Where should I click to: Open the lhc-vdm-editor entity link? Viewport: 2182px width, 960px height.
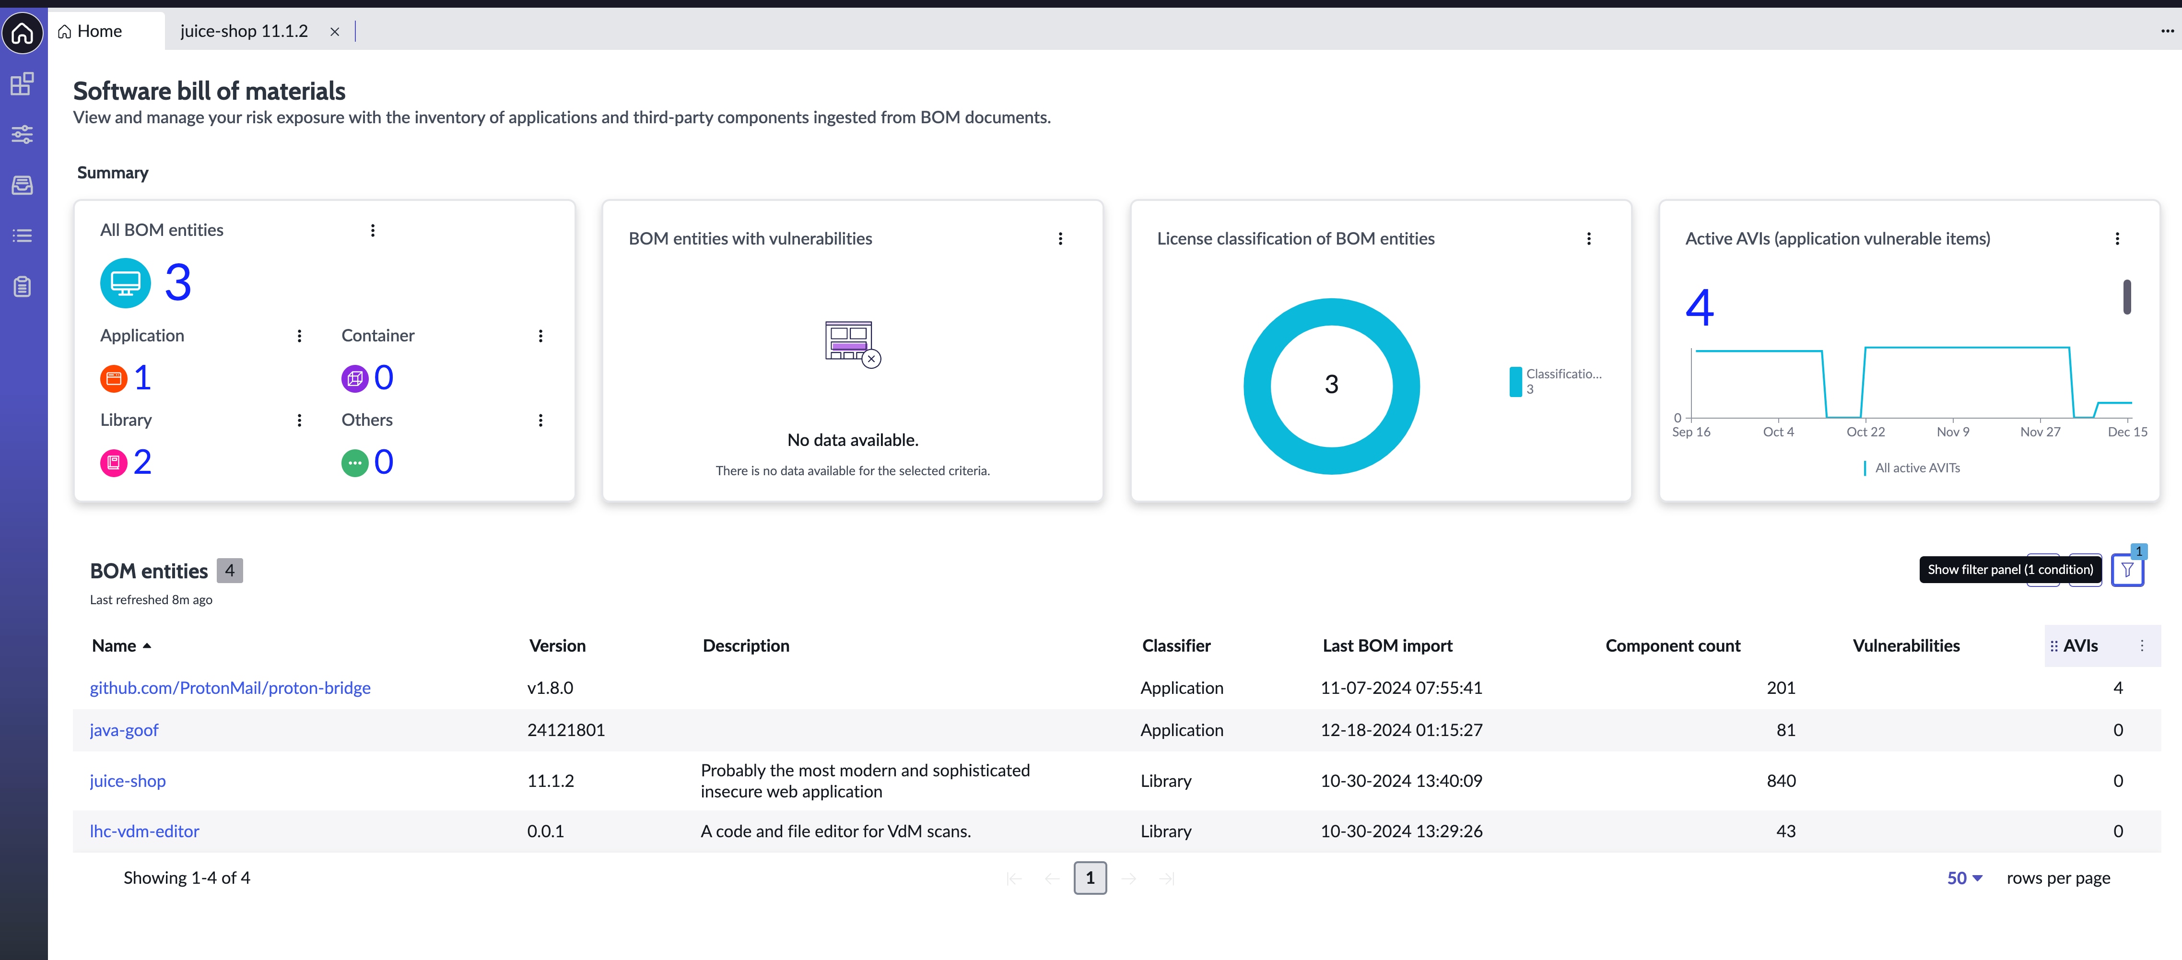coord(144,831)
